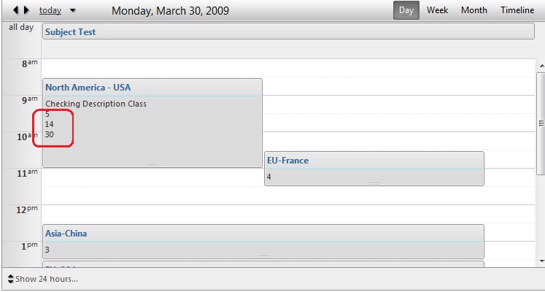The image size is (545, 292).
Task: Click resize handle of Asia-China appointment
Action: click(263, 256)
